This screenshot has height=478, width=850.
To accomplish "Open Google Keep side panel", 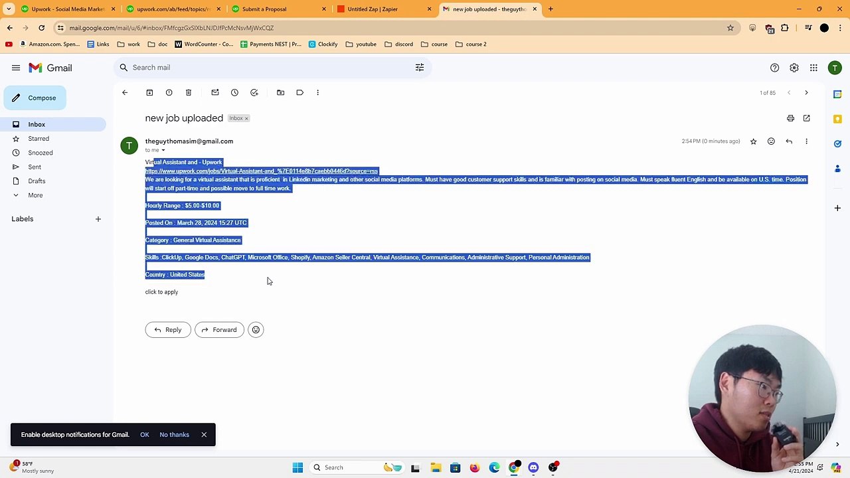I will point(837,119).
